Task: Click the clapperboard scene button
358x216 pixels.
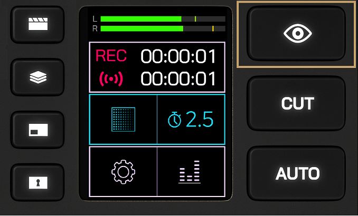Action: click(x=37, y=24)
